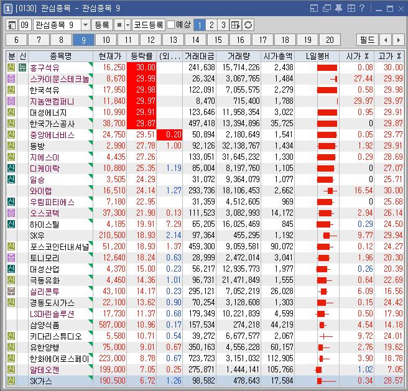The width and height of the screenshot is (408, 391).
Task: Click the 증 marker icon for 토니모리
Action: 11,258
